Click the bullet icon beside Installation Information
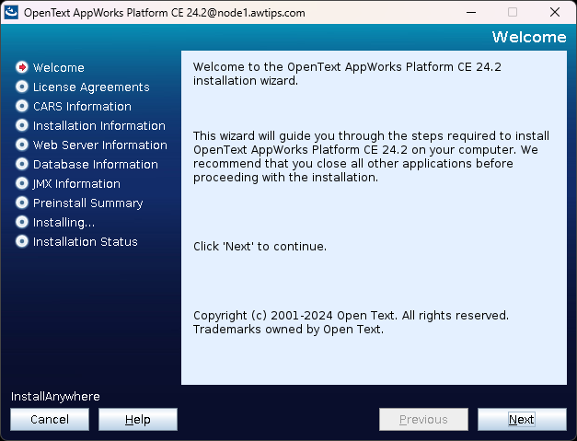Screen dimensions: 577x441 (x=22, y=125)
